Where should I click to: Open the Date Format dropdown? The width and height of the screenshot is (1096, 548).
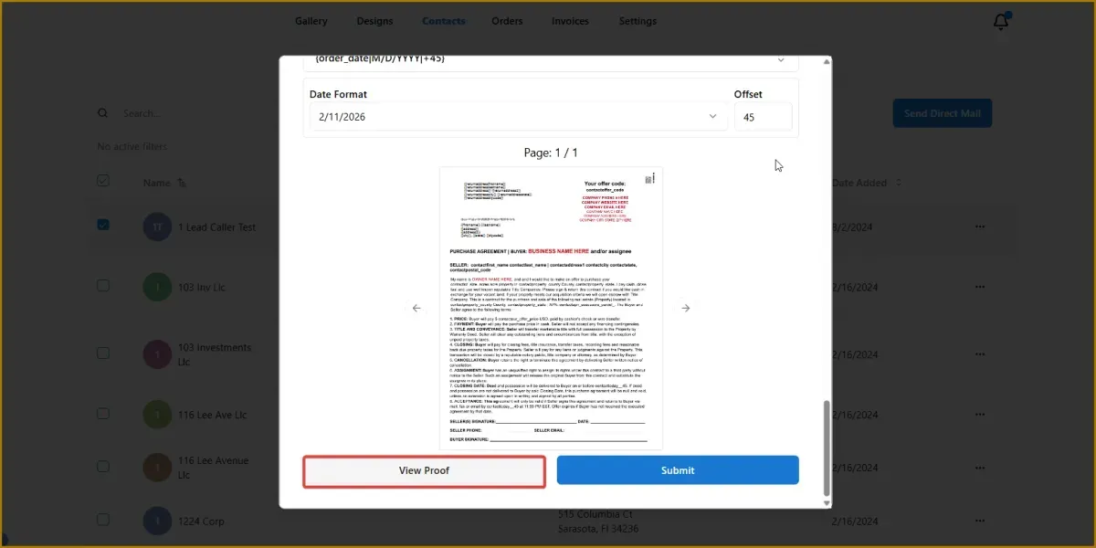click(x=519, y=117)
